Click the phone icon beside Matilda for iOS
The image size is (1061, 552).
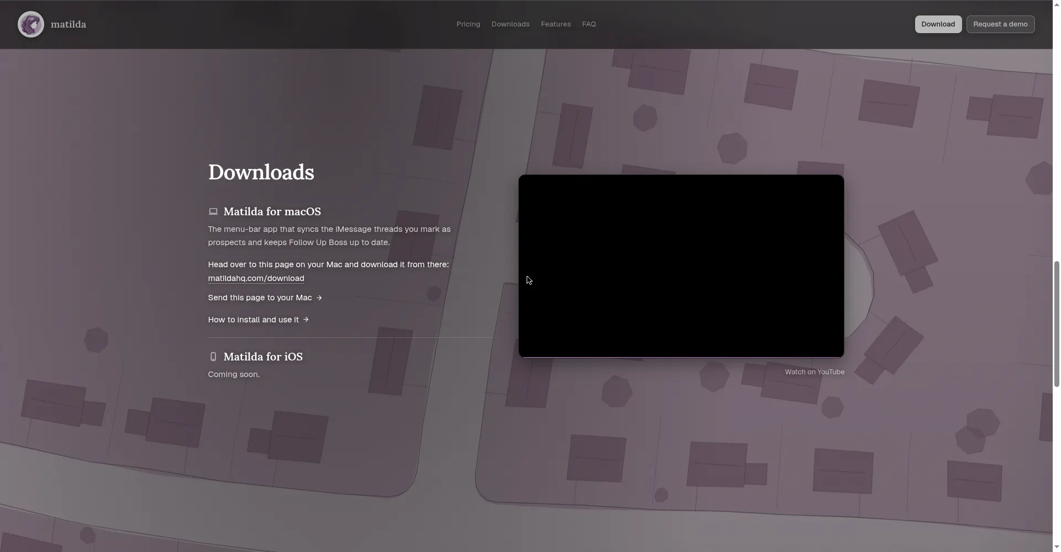pos(213,357)
